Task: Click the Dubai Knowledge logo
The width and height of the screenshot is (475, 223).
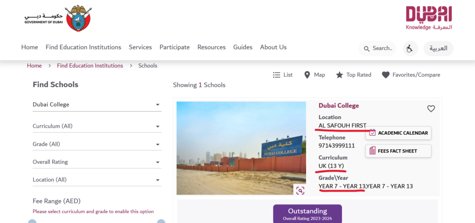Action: pos(429,18)
